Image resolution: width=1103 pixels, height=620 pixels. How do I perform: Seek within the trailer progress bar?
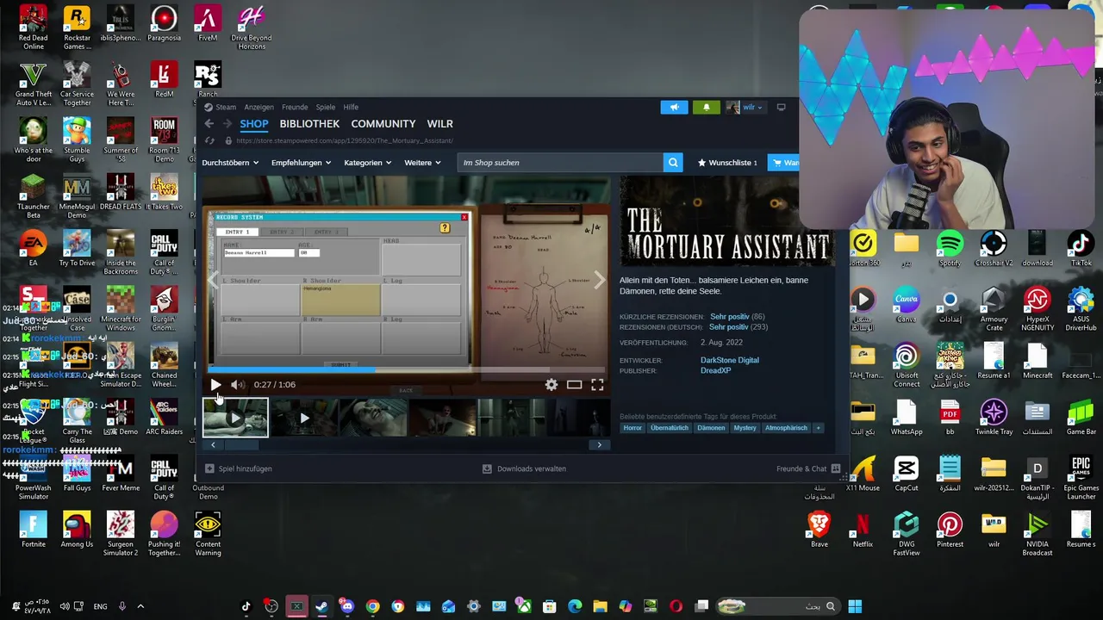[x=407, y=369]
